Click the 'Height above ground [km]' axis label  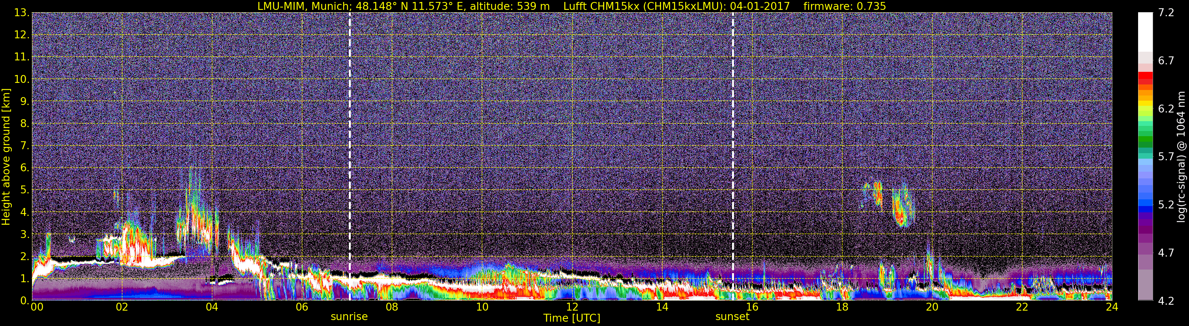tap(6, 157)
